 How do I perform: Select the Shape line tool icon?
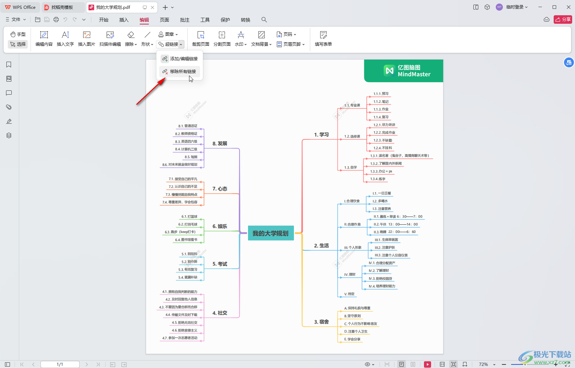coord(147,35)
